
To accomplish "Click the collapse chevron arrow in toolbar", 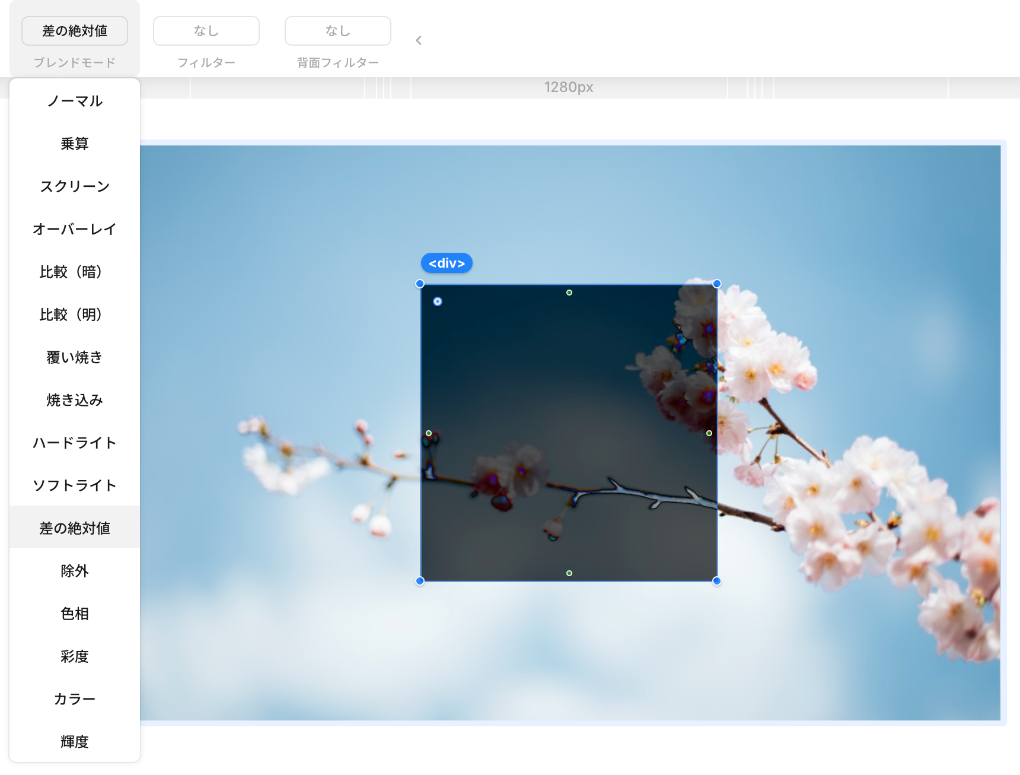I will pos(419,40).
